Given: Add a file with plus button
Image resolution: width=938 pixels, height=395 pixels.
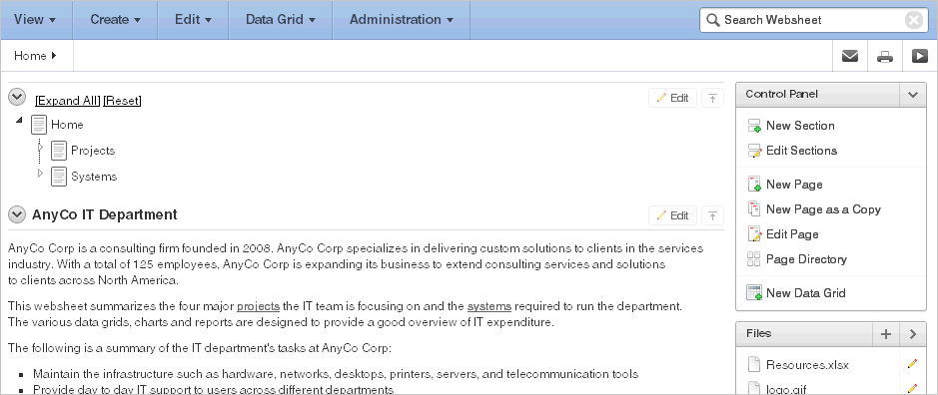Looking at the screenshot, I should click(x=886, y=334).
